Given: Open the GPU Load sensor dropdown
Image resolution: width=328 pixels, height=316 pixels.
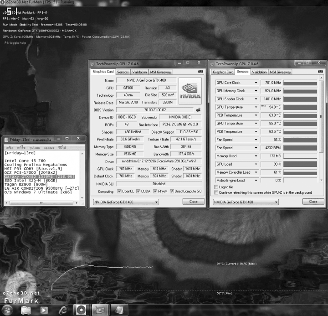Looking at the screenshot, I should [256, 164].
